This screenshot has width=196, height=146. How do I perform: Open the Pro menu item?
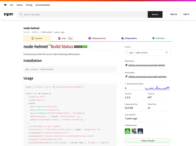(12, 5)
